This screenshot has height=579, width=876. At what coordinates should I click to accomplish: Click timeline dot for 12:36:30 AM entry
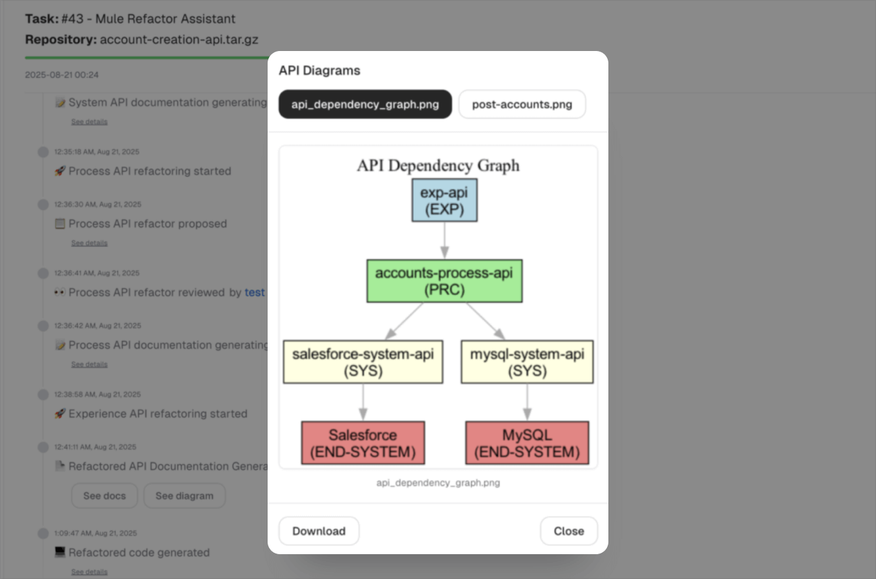[x=43, y=205]
